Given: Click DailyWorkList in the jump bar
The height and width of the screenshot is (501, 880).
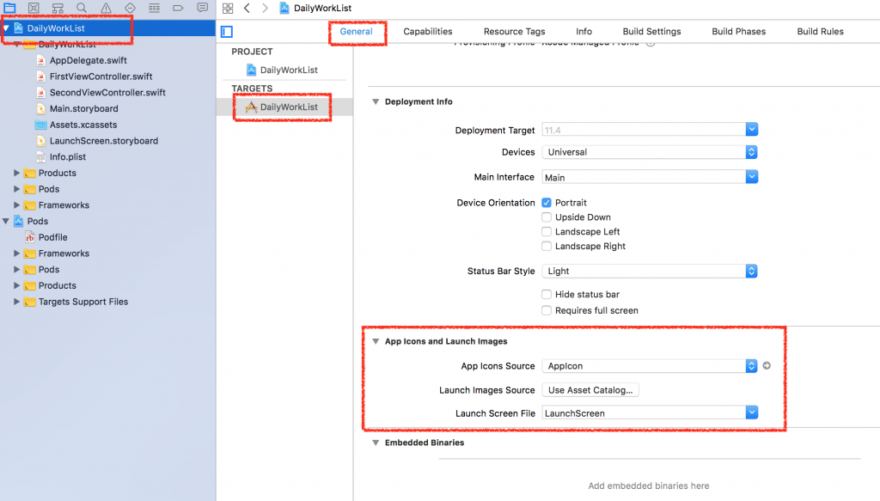Looking at the screenshot, I should (323, 8).
